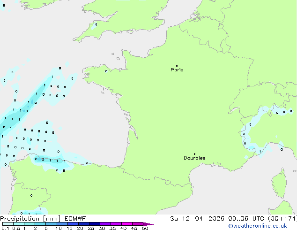Image resolution: width=297 pixels, height=230 pixels.
Task: Pick the lightest 0.1–0.5 mm legend swatch
Action: tap(8, 224)
